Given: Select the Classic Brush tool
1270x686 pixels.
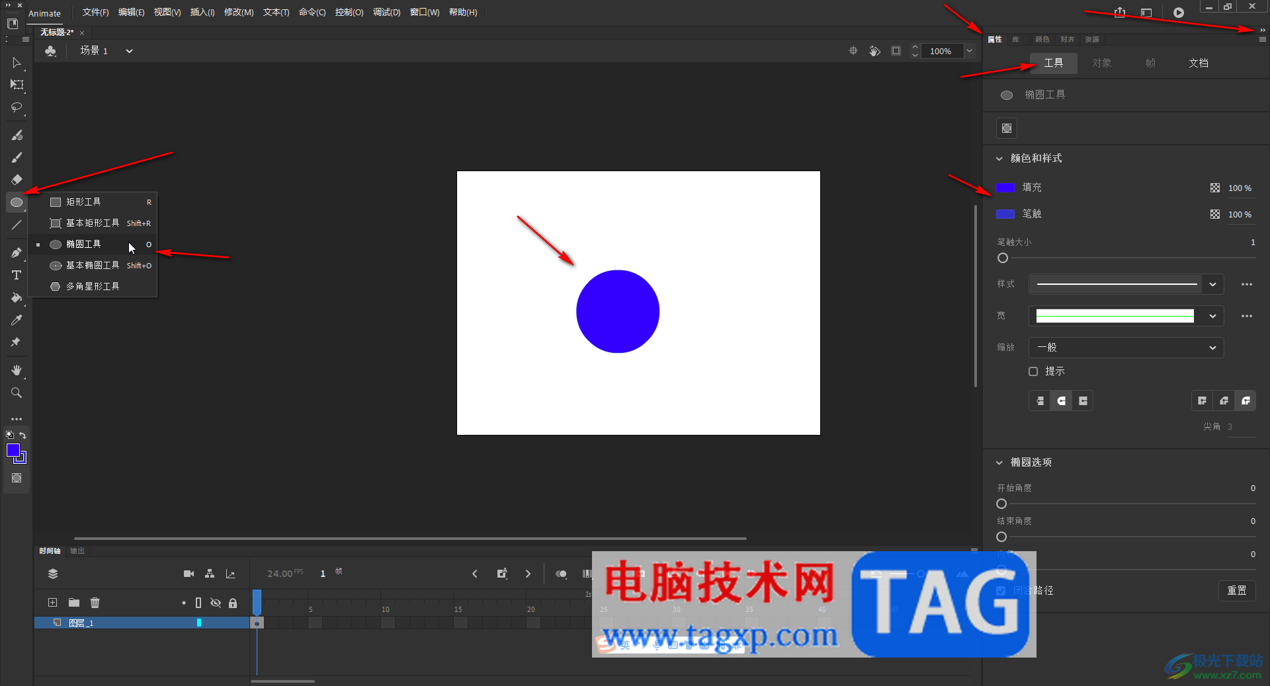Looking at the screenshot, I should (x=17, y=157).
